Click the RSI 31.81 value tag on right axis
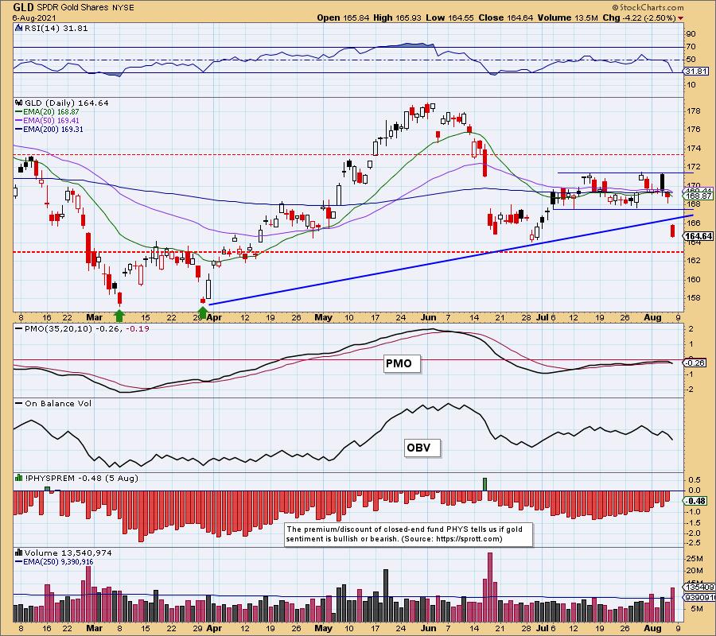 click(696, 72)
